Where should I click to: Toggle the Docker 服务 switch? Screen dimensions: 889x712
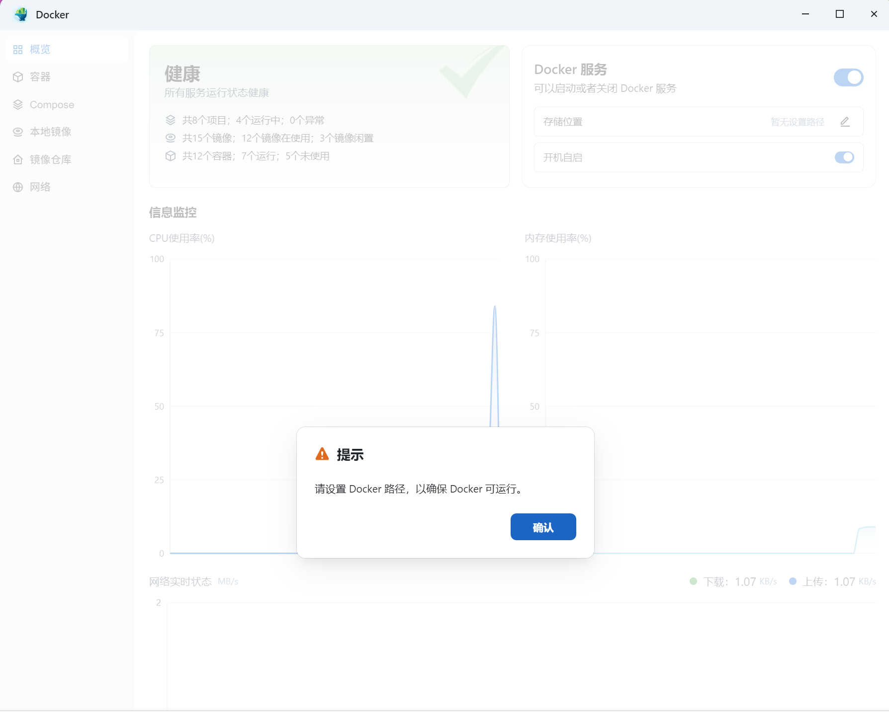(849, 77)
